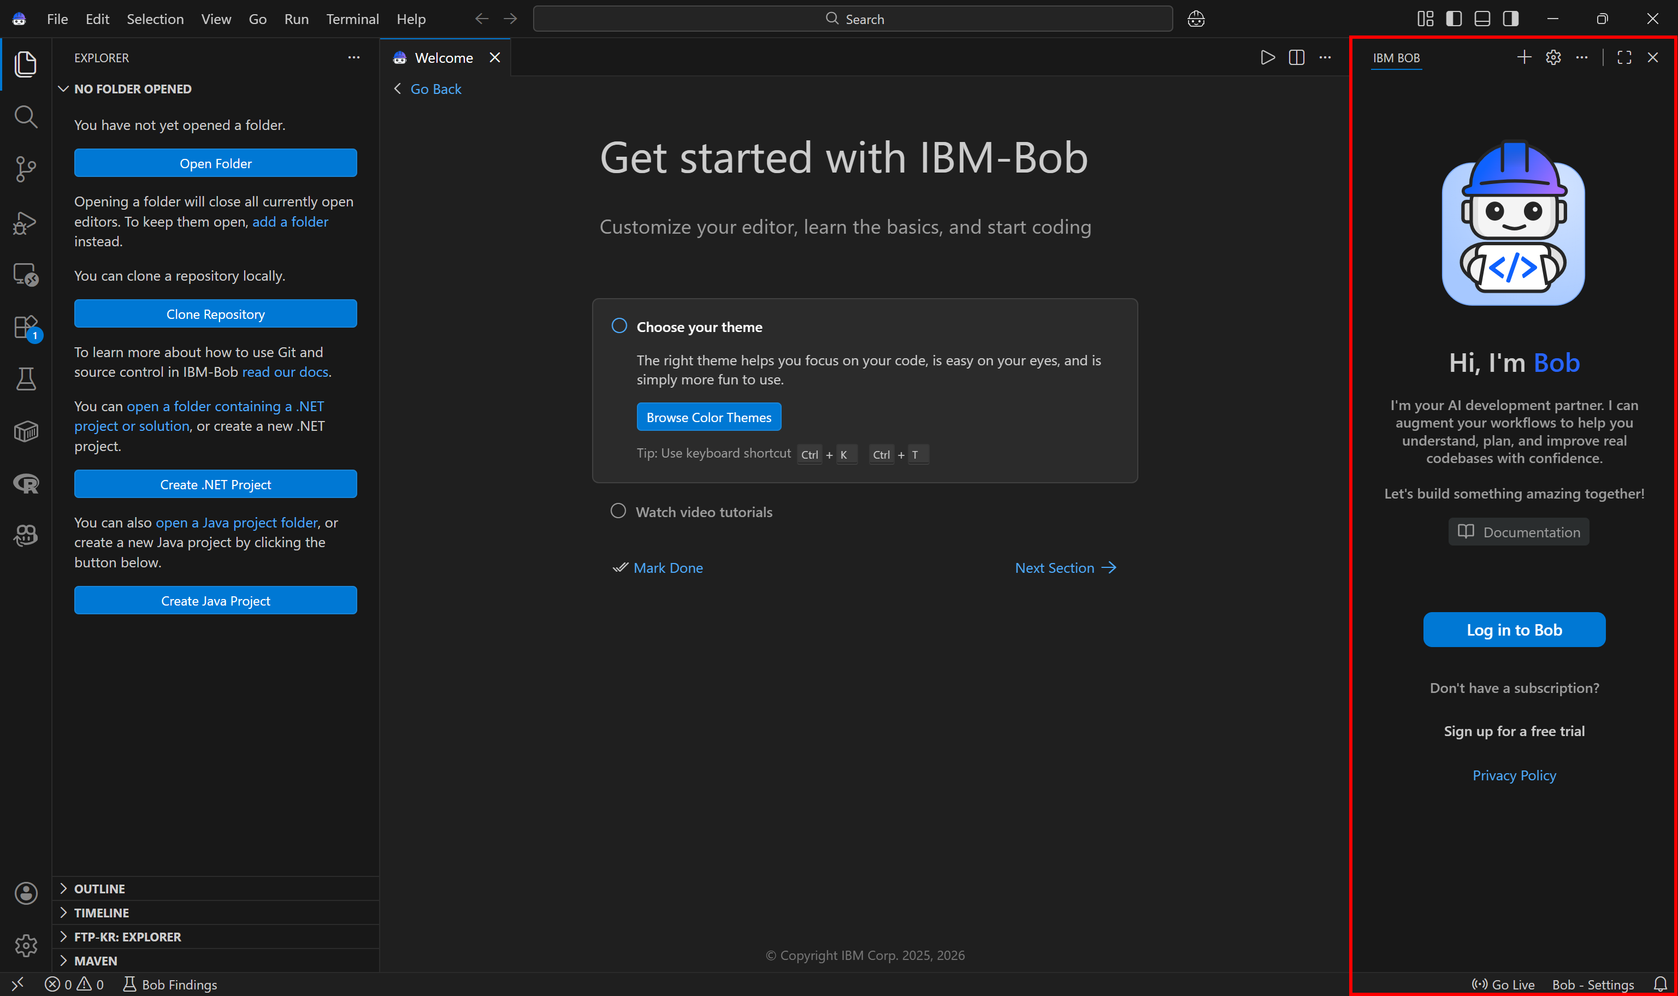Toggle Secondary Side Bar visibility
The height and width of the screenshot is (996, 1678).
[1511, 19]
